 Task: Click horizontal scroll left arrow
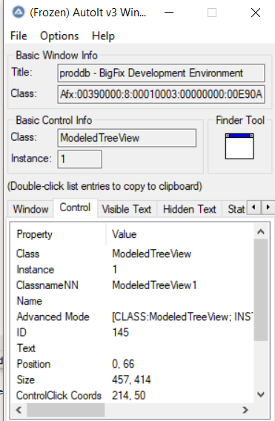(19, 410)
